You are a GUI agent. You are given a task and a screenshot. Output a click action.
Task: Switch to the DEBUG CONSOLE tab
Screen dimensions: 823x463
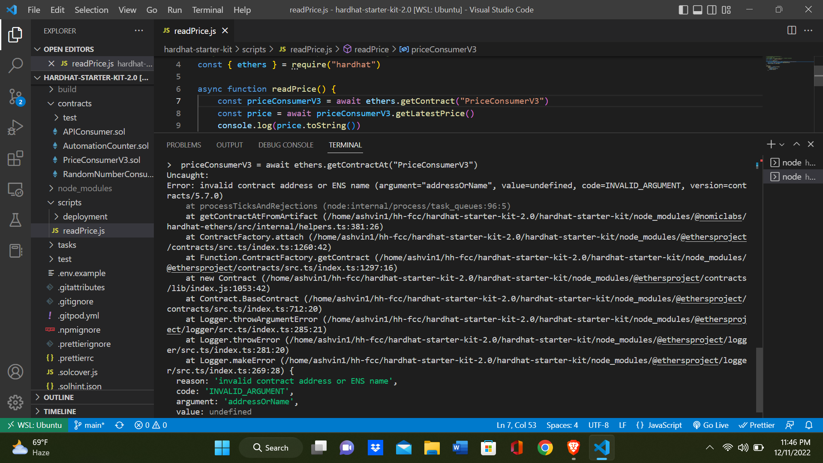pyautogui.click(x=285, y=145)
